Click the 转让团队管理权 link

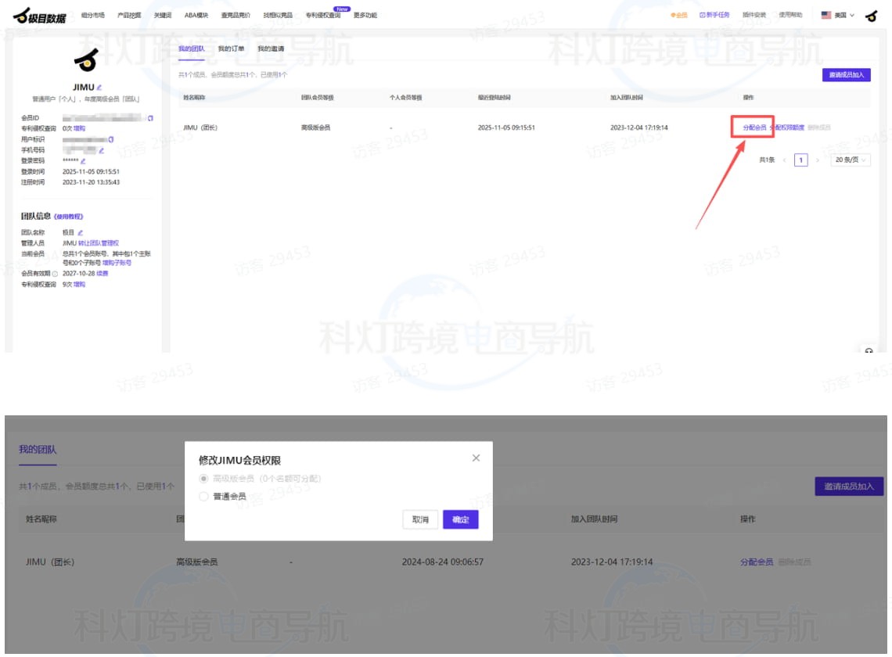click(99, 243)
